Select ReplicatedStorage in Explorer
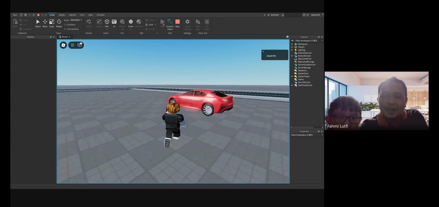This screenshot has height=207, width=439. pyautogui.click(x=306, y=62)
